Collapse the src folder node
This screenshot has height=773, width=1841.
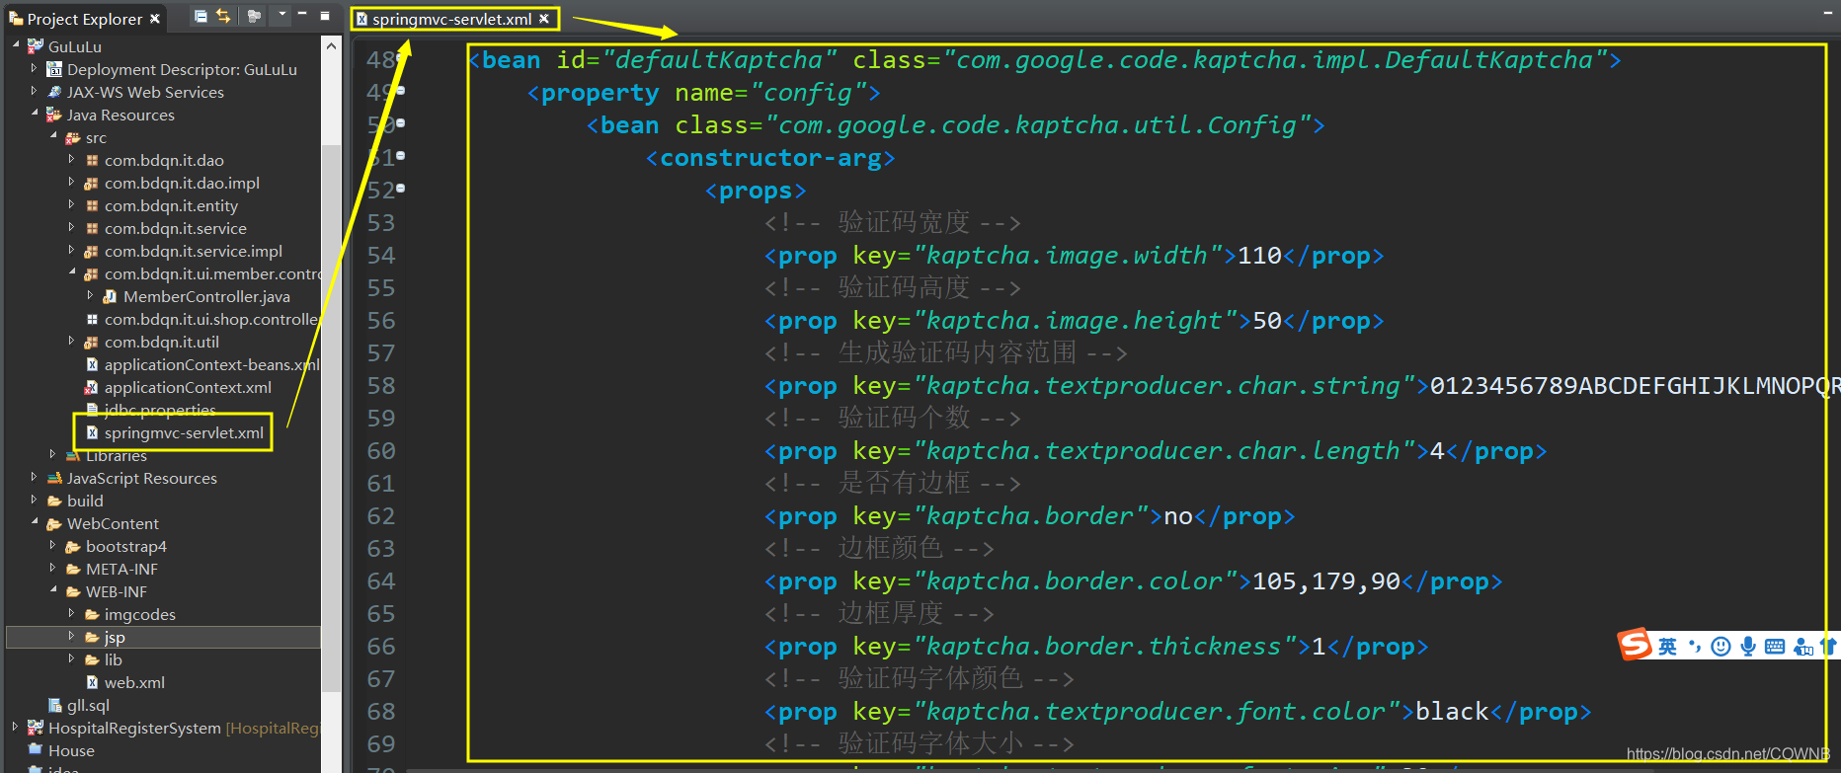(x=53, y=136)
